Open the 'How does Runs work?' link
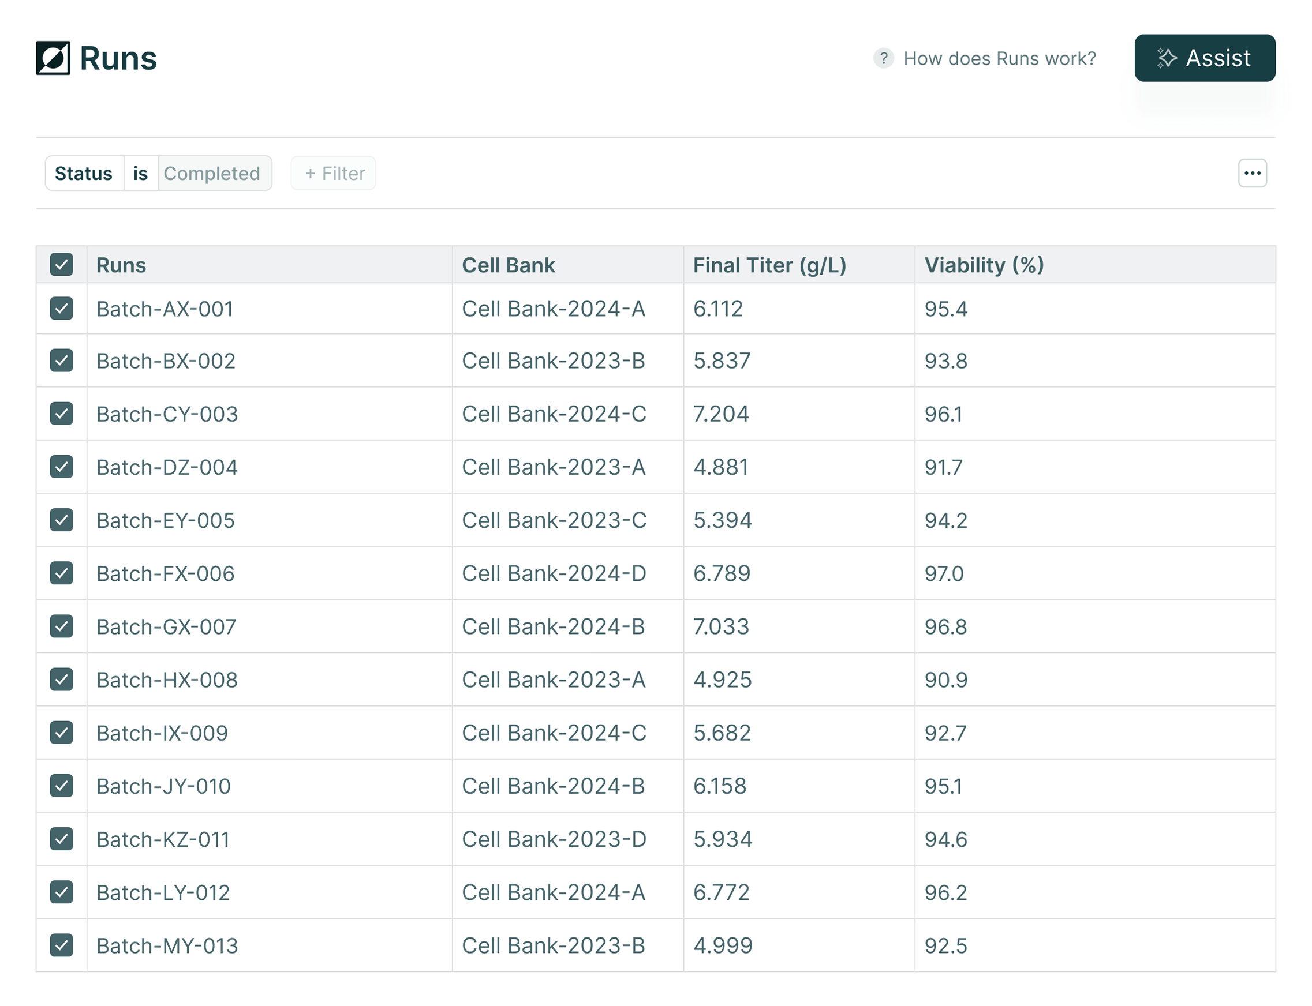The height and width of the screenshot is (1006, 1312). coord(999,58)
